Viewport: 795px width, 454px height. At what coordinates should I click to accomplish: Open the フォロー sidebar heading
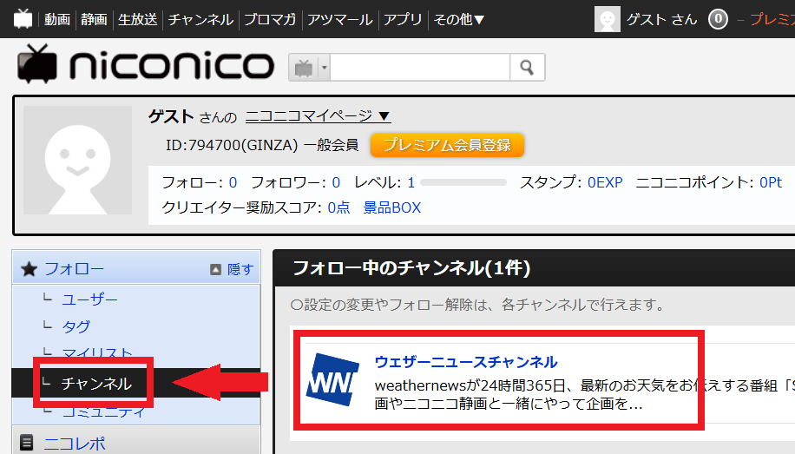(x=74, y=269)
